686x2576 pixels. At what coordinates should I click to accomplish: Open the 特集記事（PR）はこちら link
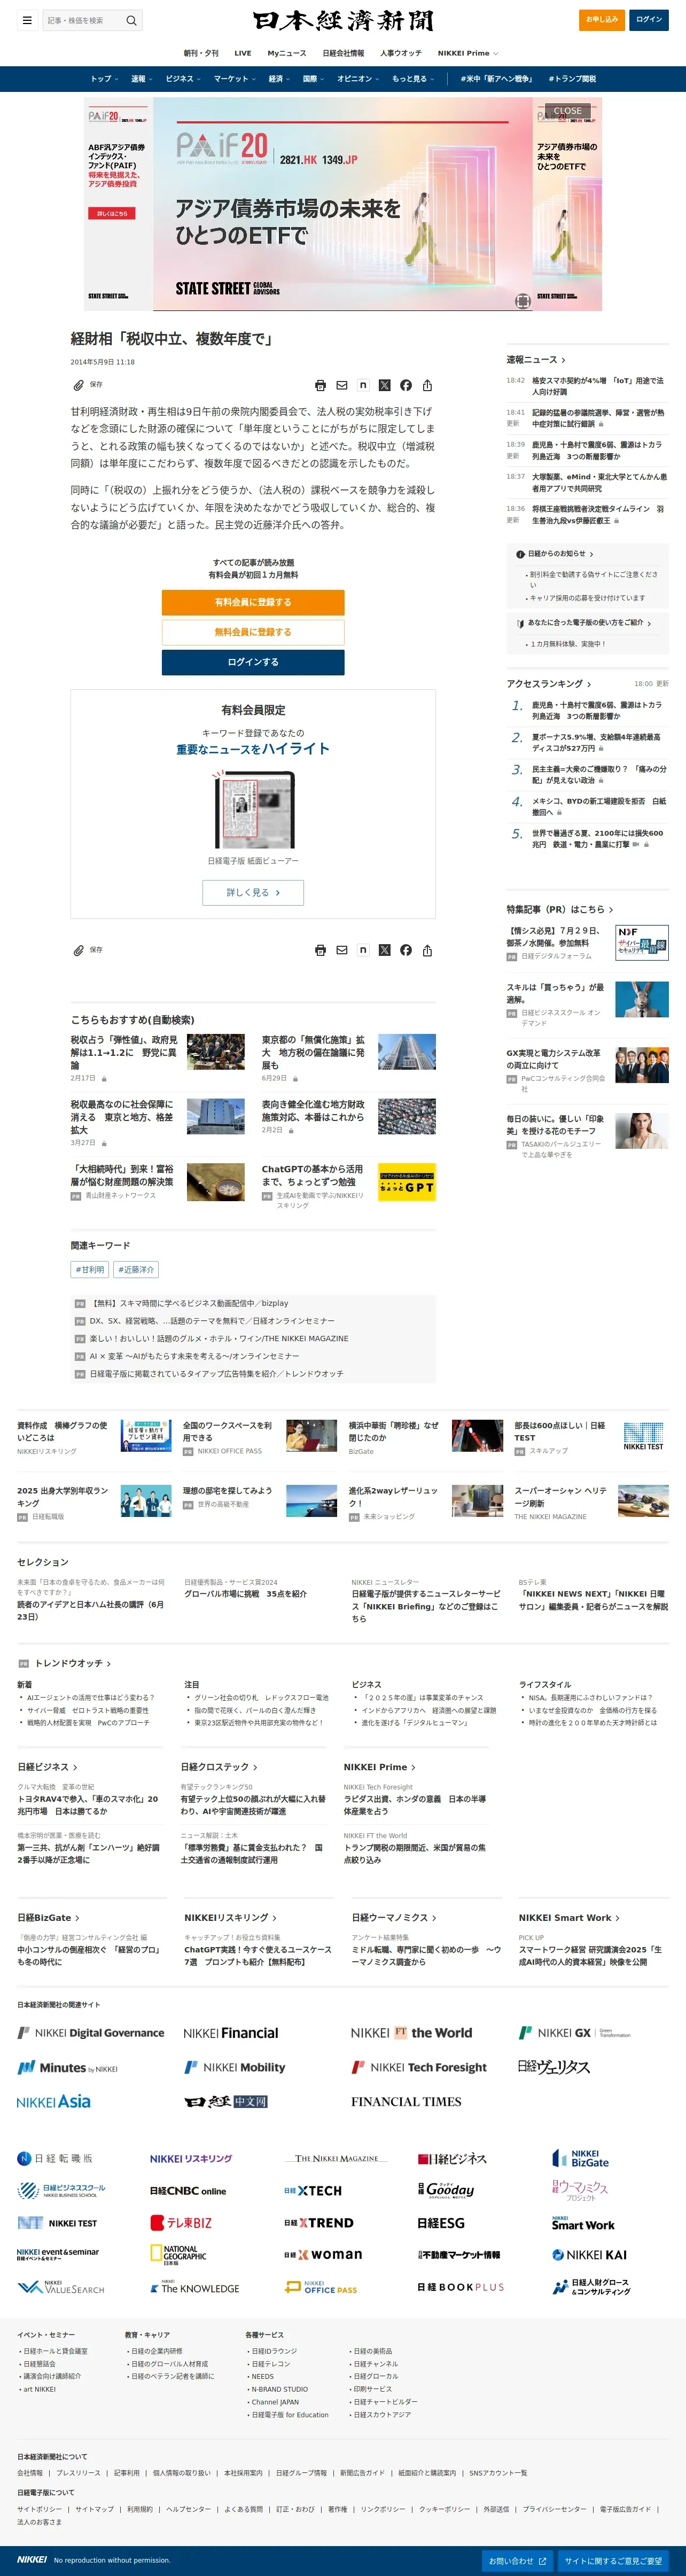pyautogui.click(x=560, y=909)
